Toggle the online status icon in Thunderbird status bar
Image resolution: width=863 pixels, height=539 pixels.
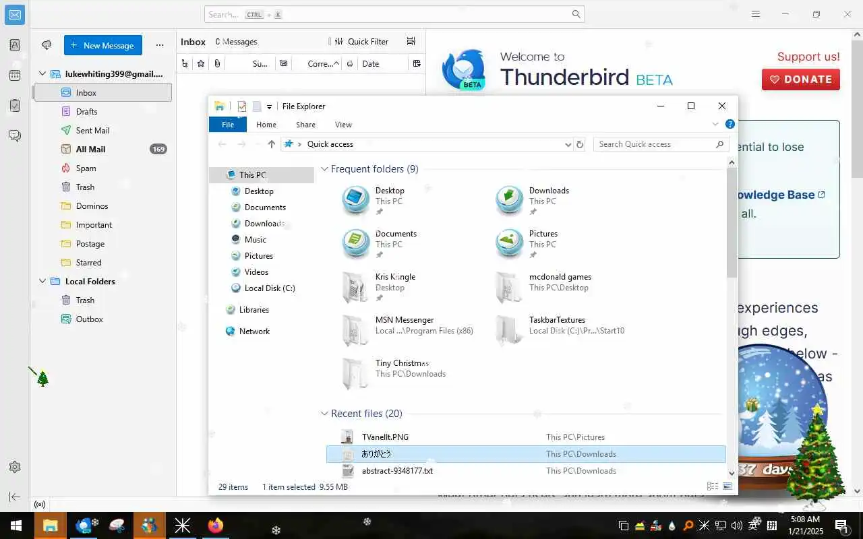click(x=40, y=505)
